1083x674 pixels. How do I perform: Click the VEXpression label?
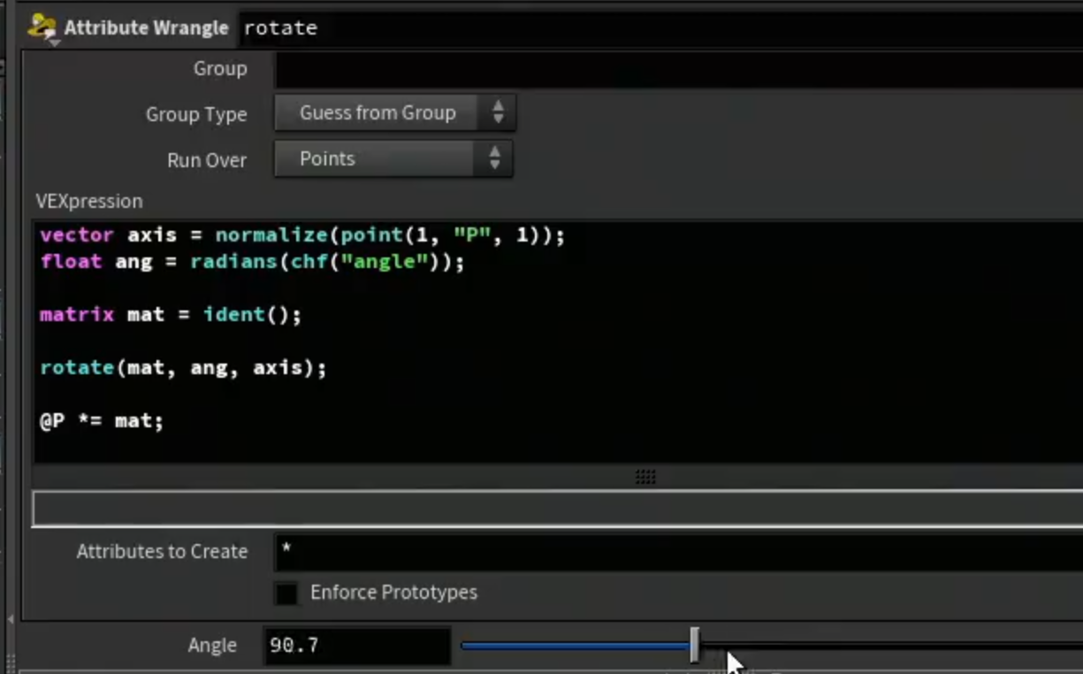click(x=89, y=202)
